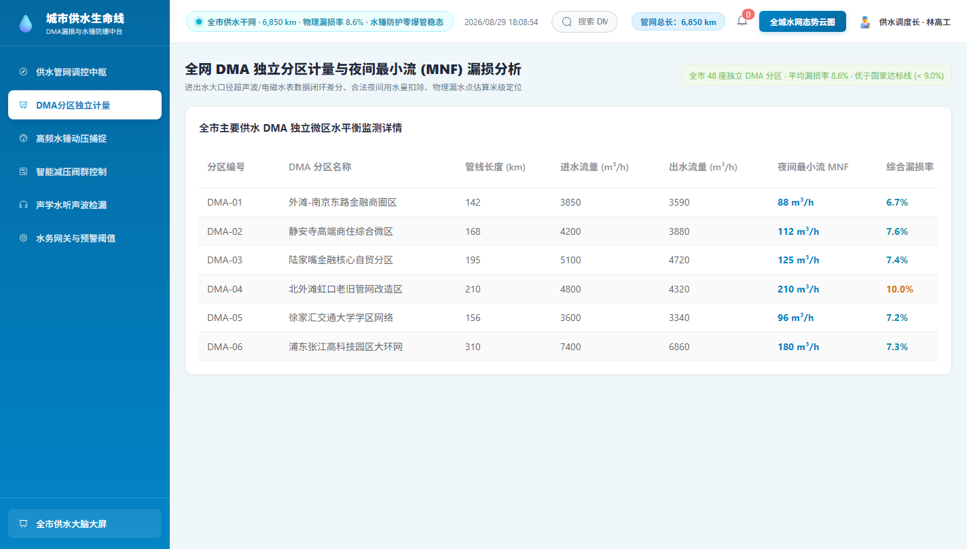Click 陆家嘴金融核心自贸分区 zone name
Screen dimensions: 967x549
pyautogui.click(x=341, y=260)
